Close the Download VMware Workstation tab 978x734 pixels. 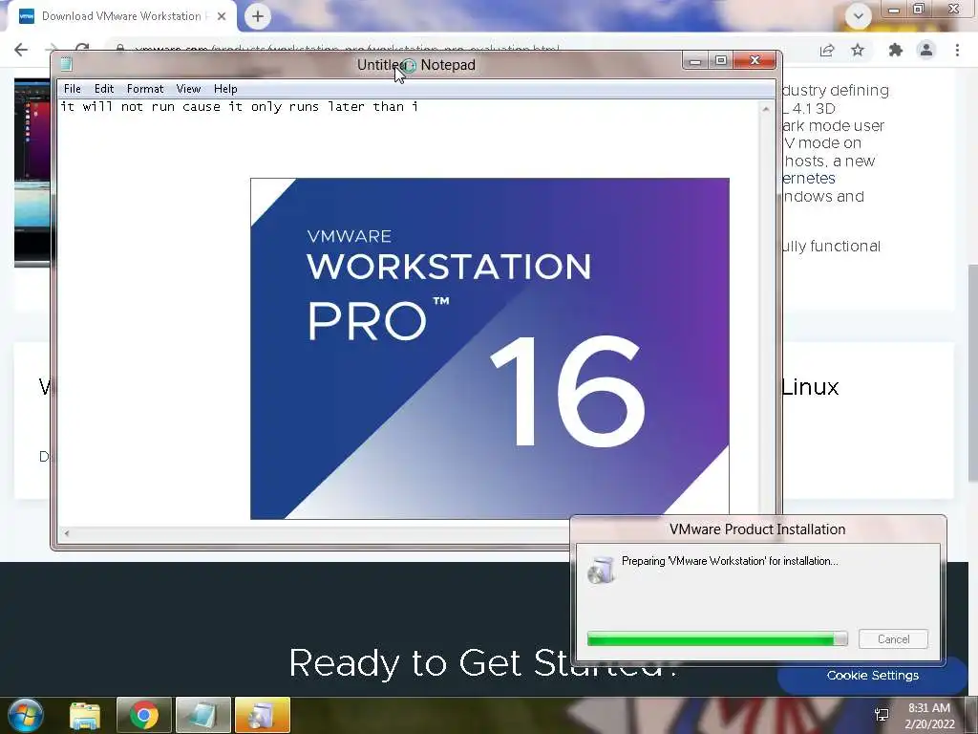[x=222, y=16]
